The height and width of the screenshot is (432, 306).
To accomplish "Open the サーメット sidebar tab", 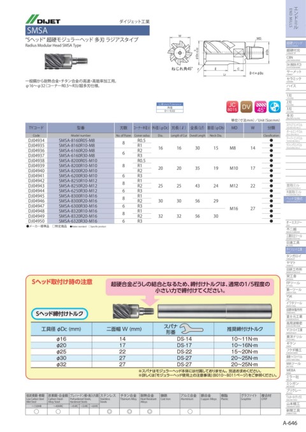I will (x=296, y=72).
